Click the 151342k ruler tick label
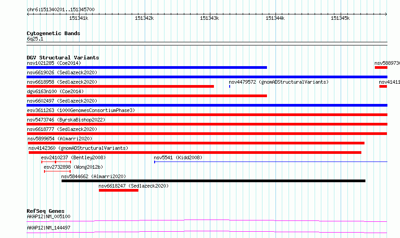 click(x=144, y=18)
